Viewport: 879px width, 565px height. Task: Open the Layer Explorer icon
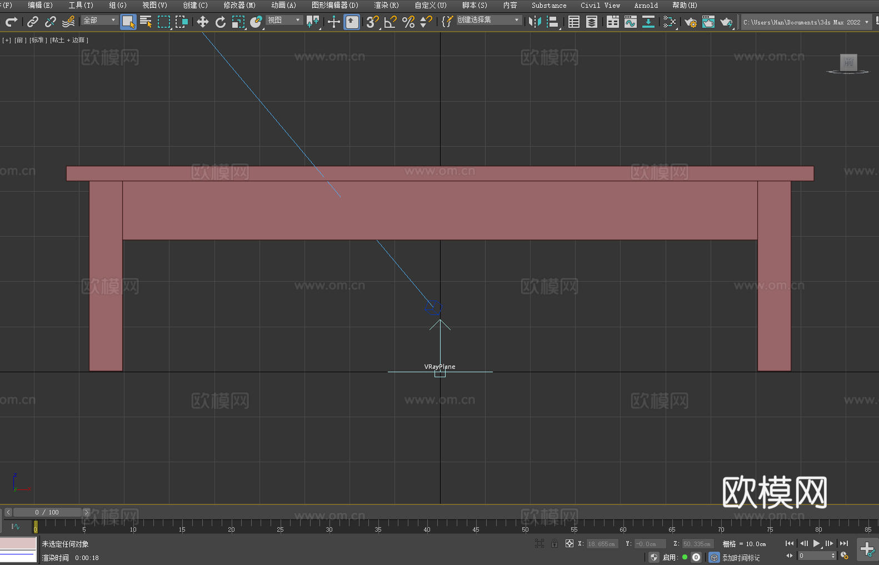(x=592, y=22)
